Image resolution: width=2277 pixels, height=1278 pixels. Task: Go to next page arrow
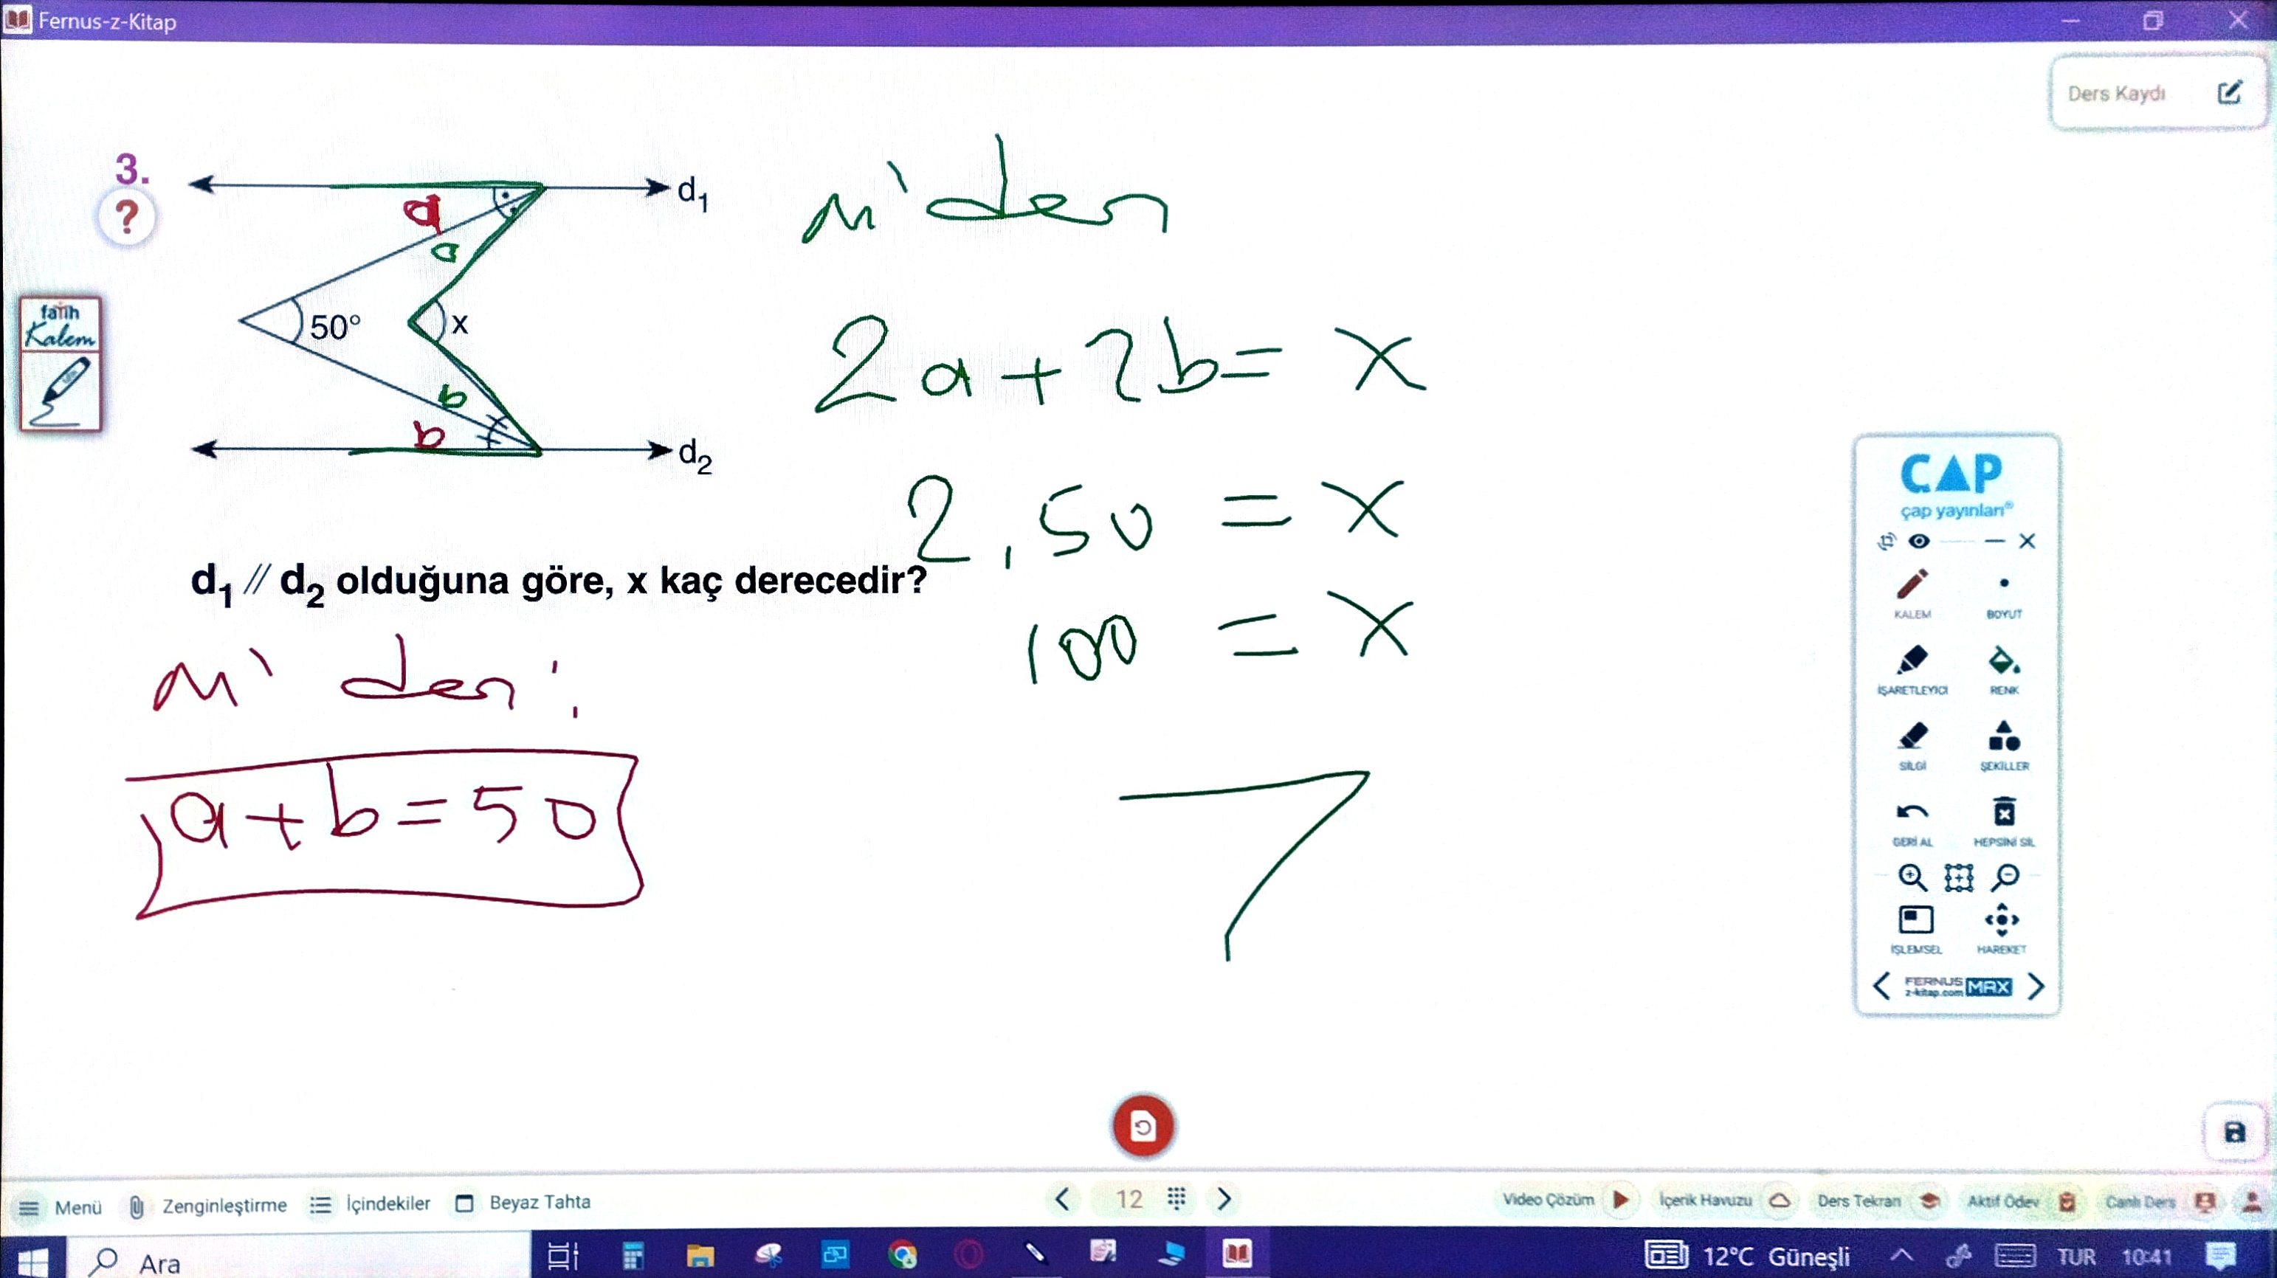point(1224,1199)
